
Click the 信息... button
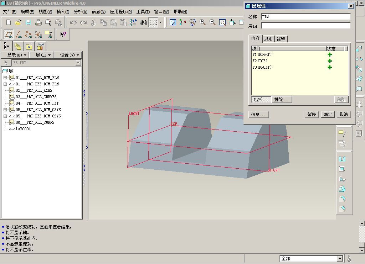[x=259, y=115]
